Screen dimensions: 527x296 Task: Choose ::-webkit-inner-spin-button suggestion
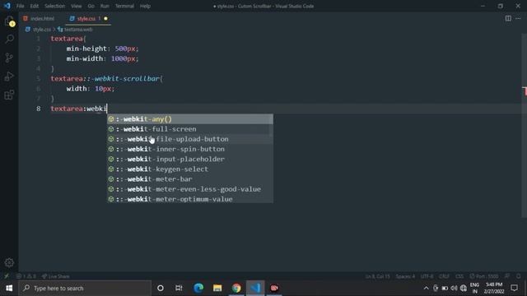click(190, 149)
